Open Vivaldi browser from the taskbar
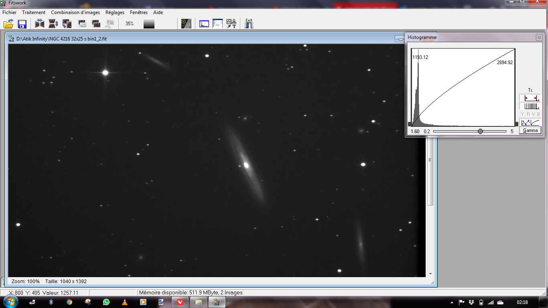Screen dimensions: 548x308 pyautogui.click(x=180, y=302)
